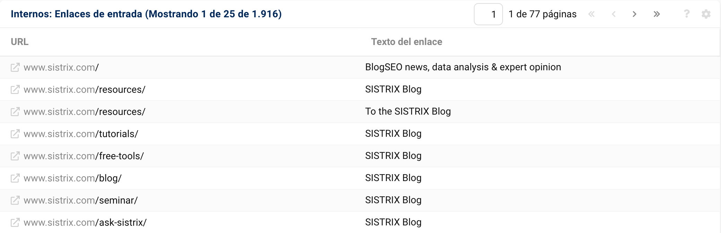Open the www.sistrix.com/ask-sistrix/ link
Viewport: 721px width, 233px height.
click(x=85, y=223)
